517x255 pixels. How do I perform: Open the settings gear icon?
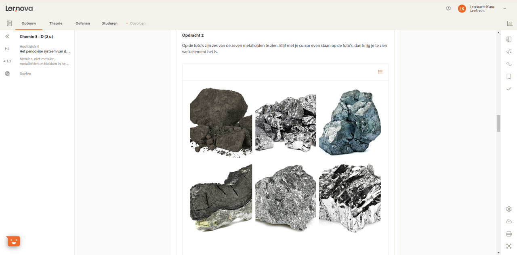coord(509,209)
